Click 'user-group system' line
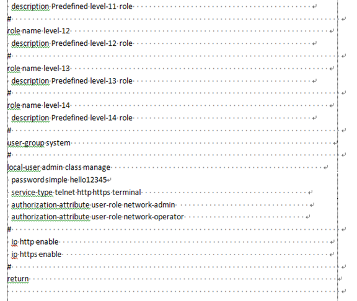Image resolution: width=357 pixels, height=301 pixels. pyautogui.click(x=38, y=143)
